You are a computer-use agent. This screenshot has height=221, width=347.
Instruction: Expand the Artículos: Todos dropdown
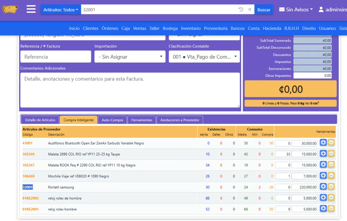click(61, 10)
